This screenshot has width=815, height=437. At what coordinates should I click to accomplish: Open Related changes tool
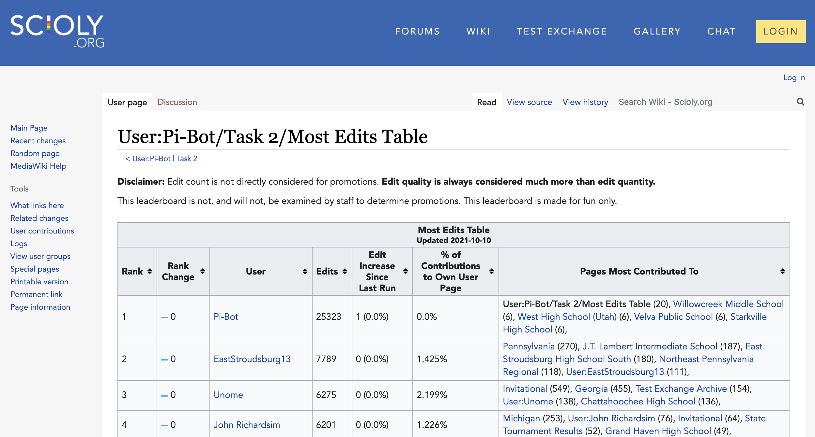click(x=39, y=218)
